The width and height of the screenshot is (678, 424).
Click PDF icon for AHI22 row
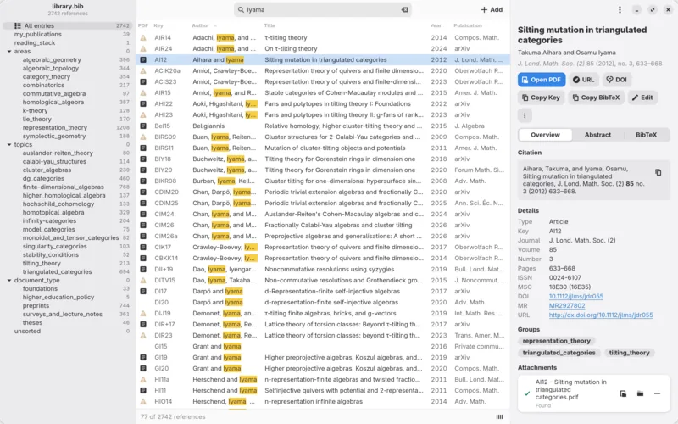tap(143, 103)
